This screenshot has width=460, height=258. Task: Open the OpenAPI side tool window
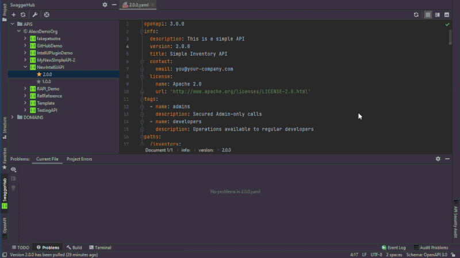4,228
